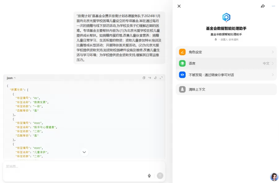Click the blue eye icon beside 不被发现
279x183 pixels.
pos(182,74)
